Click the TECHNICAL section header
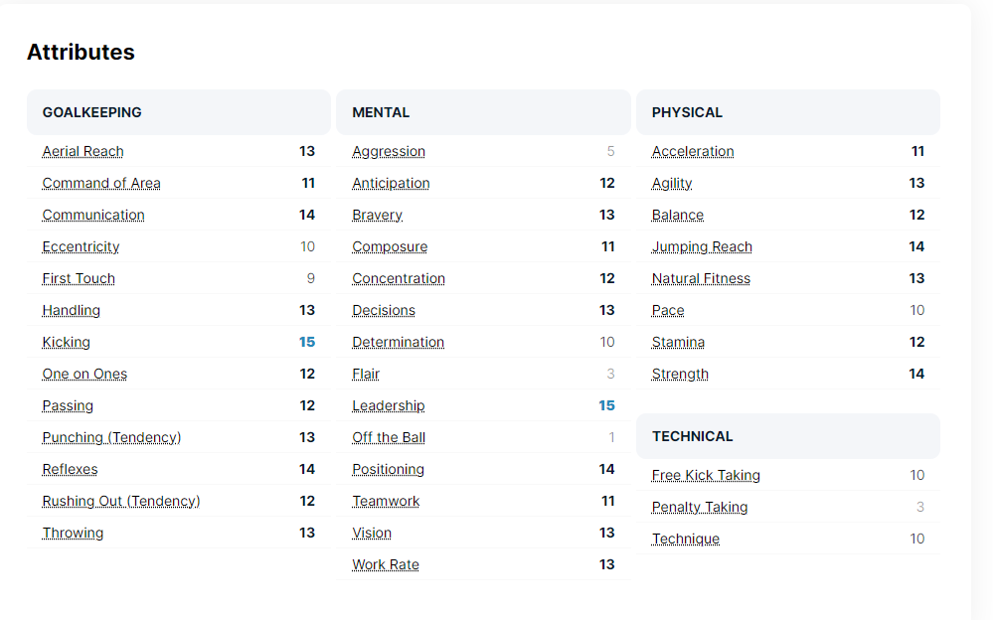 (692, 436)
